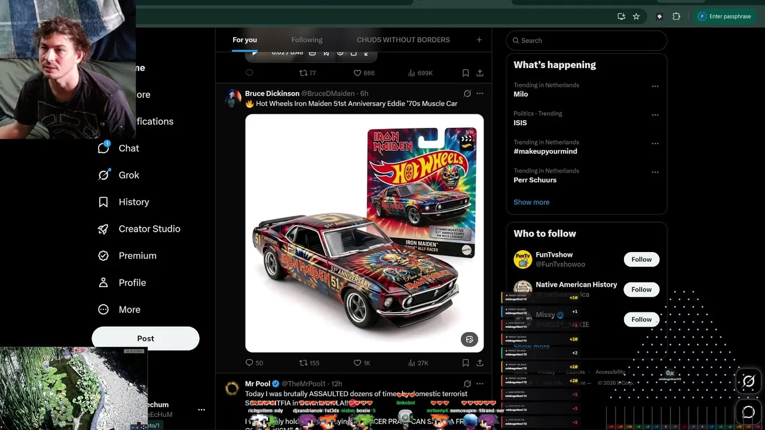
Task: Click Show more under What's happening
Action: (x=531, y=202)
